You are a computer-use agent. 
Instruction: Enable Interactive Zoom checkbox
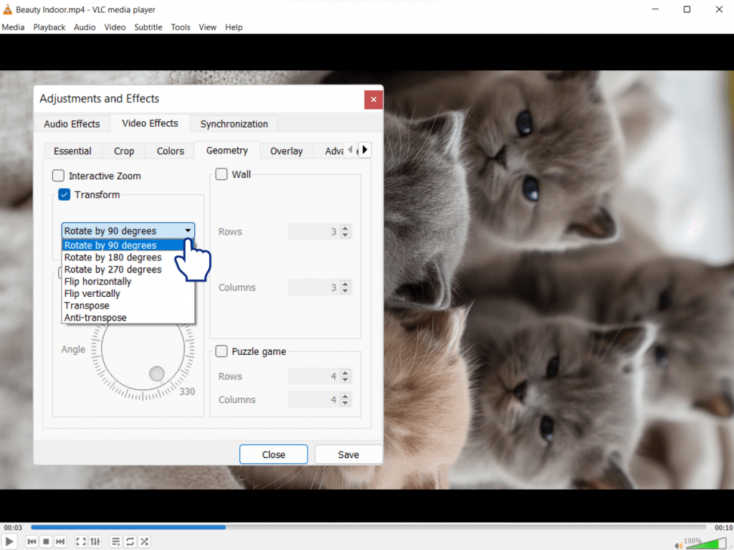[x=58, y=176]
